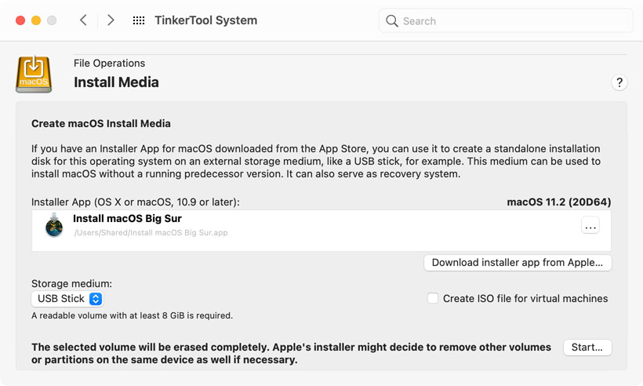Viewport: 643px width, 386px height.
Task: Click the 8 GiB volume requirement note
Action: (132, 316)
